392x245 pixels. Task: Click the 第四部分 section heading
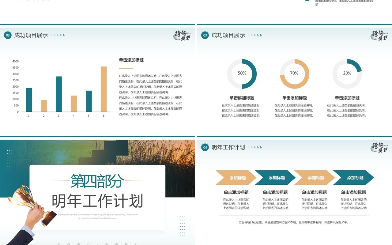point(97,181)
